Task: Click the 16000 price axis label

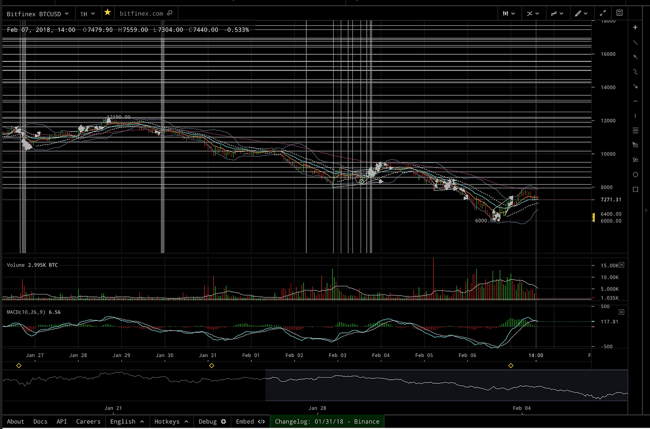Action: click(x=608, y=54)
